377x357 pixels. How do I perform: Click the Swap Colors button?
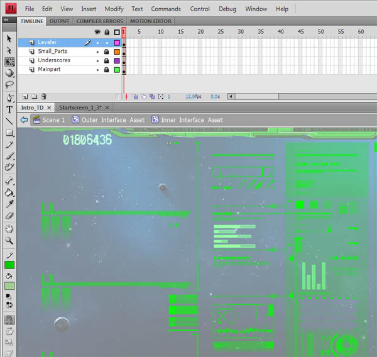click(x=9, y=305)
